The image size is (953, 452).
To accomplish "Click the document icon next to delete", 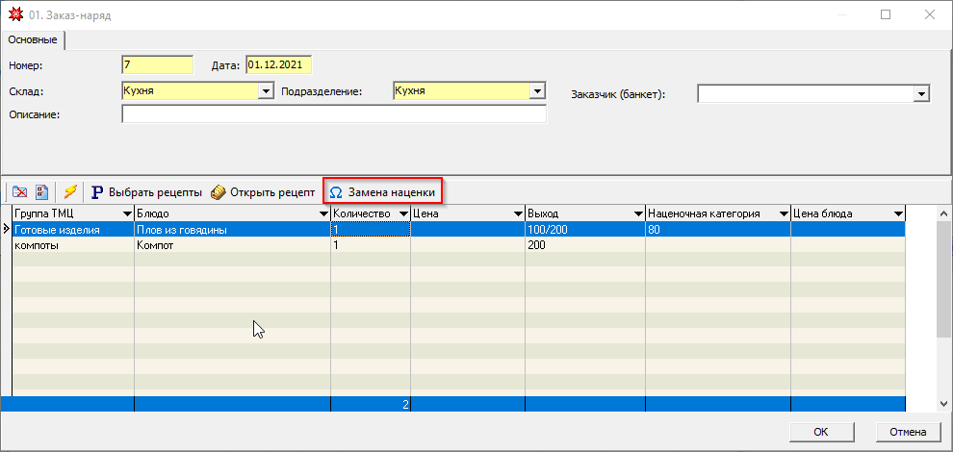I will tap(42, 192).
